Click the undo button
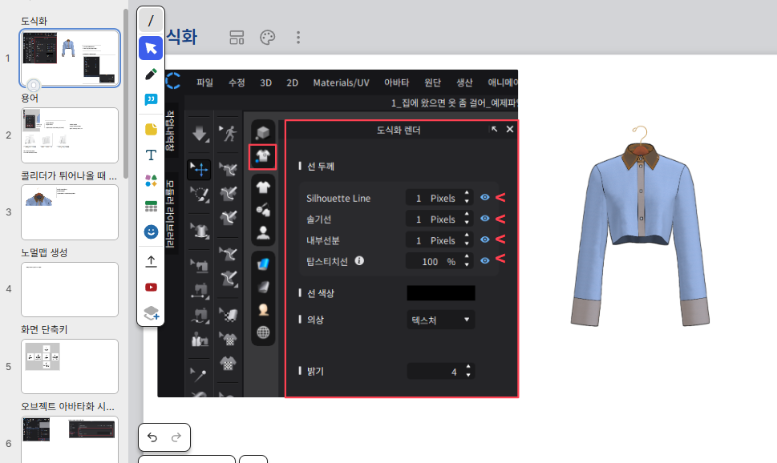 coord(152,437)
